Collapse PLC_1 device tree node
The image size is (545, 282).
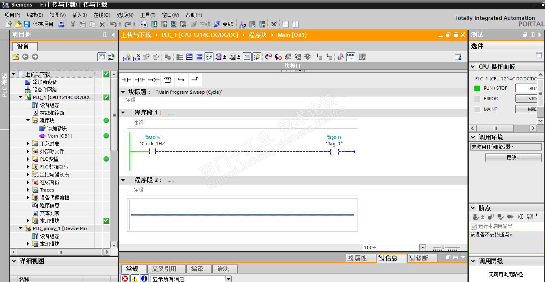click(x=21, y=97)
